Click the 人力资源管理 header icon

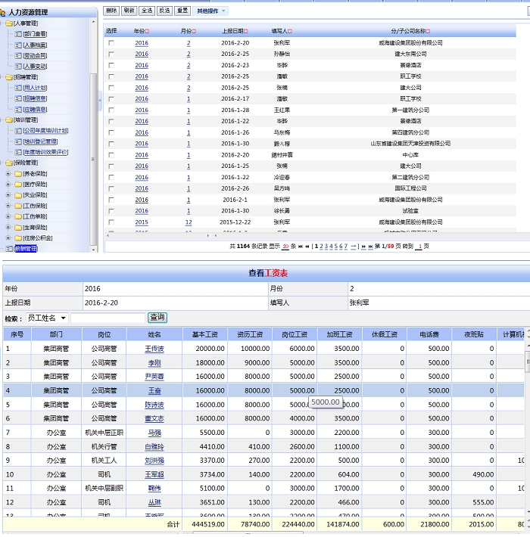point(3,13)
